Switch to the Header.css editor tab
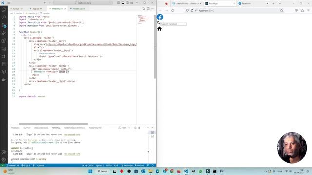 (x=78, y=9)
